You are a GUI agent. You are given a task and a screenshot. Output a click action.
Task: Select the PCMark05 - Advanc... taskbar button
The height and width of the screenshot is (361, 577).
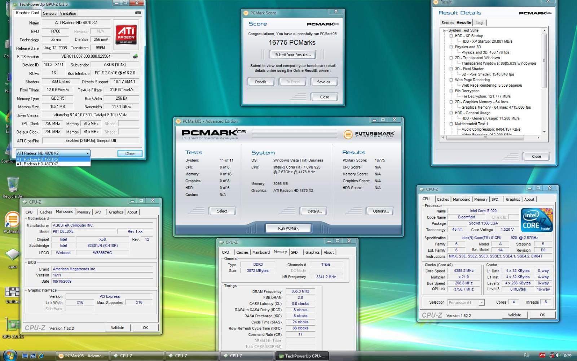tap(82, 356)
